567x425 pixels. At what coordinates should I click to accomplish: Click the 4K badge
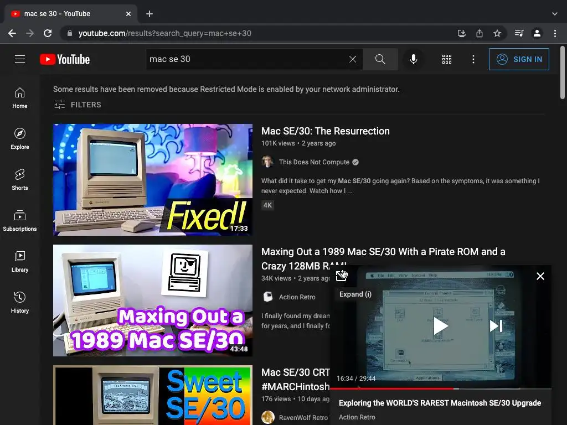tap(267, 205)
